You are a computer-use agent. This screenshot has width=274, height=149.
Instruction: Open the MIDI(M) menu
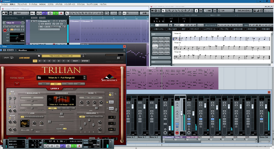pyautogui.click(x=42, y=5)
